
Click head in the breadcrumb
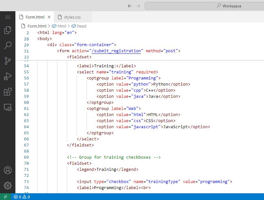coord(81,26)
